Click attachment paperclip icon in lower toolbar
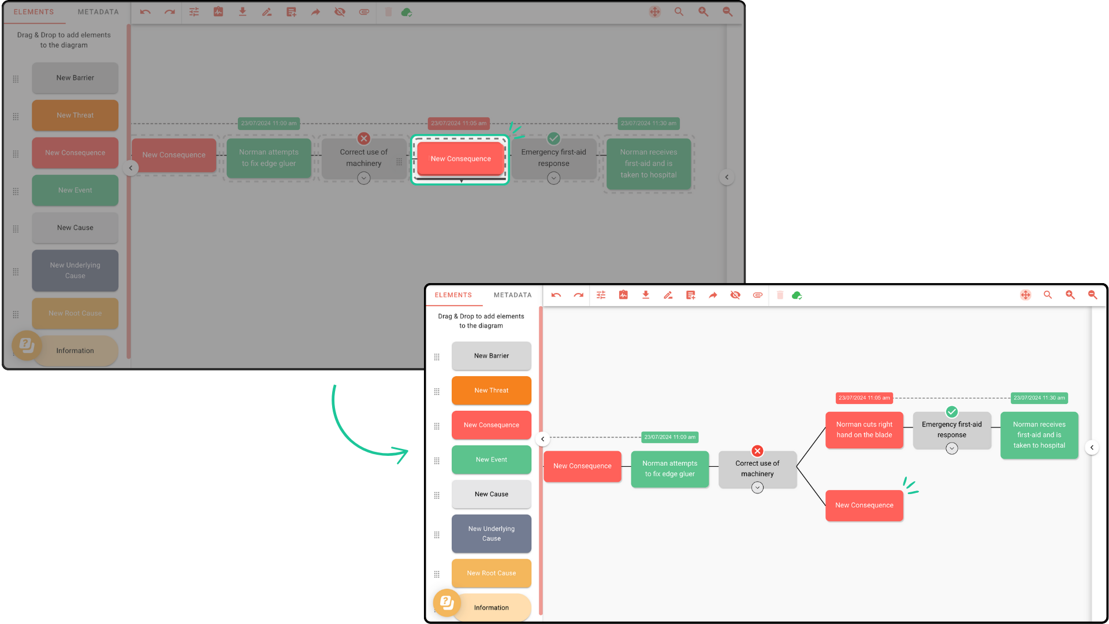Viewport: 1109px width, 624px height. (758, 295)
